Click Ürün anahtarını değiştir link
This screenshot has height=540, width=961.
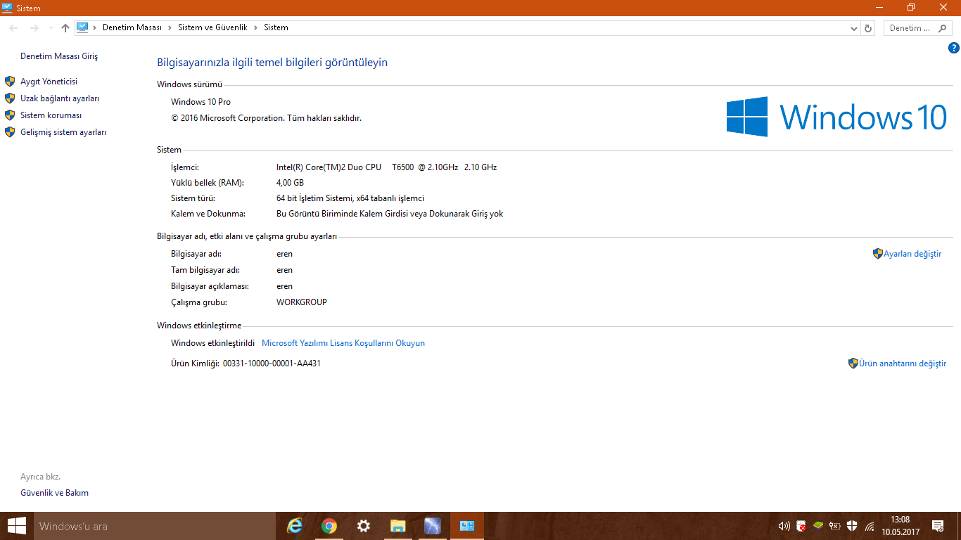[x=903, y=364]
